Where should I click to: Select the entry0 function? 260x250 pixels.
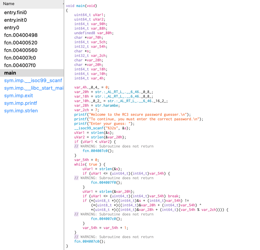(12, 28)
